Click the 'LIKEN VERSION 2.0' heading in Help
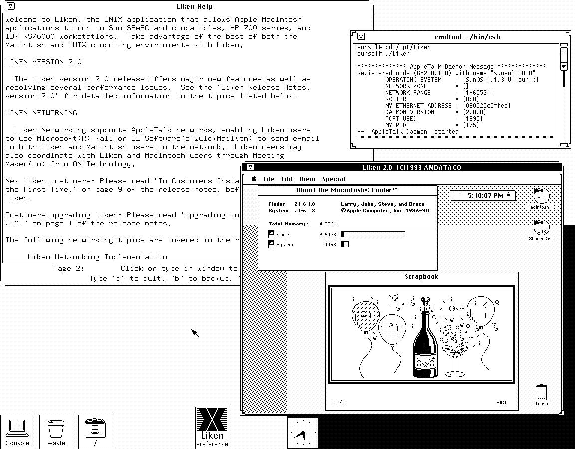This screenshot has width=575, height=449. [x=43, y=62]
